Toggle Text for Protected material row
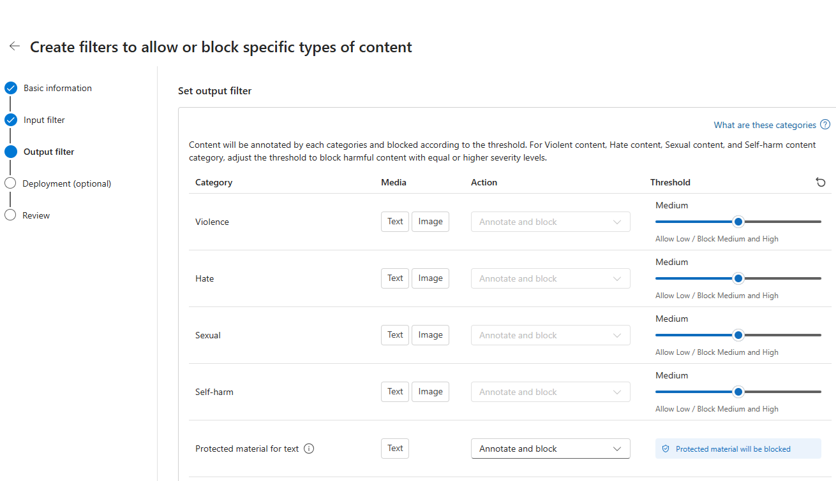Image resolution: width=836 pixels, height=481 pixels. click(x=395, y=449)
